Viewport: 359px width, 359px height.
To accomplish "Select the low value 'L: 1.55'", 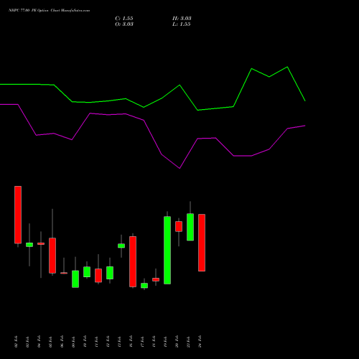I will [182, 24].
